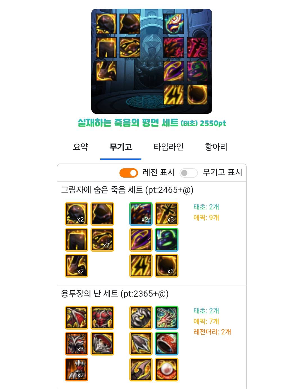This screenshot has width=294, height=389.
Task: Click the 실재하는 죽음의 평면 세트 title text
Action: tap(128, 123)
